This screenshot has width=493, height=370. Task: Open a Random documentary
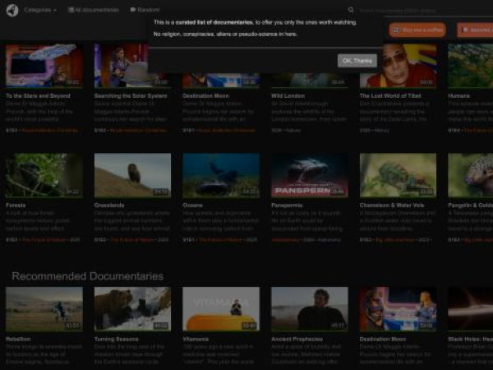tap(145, 10)
